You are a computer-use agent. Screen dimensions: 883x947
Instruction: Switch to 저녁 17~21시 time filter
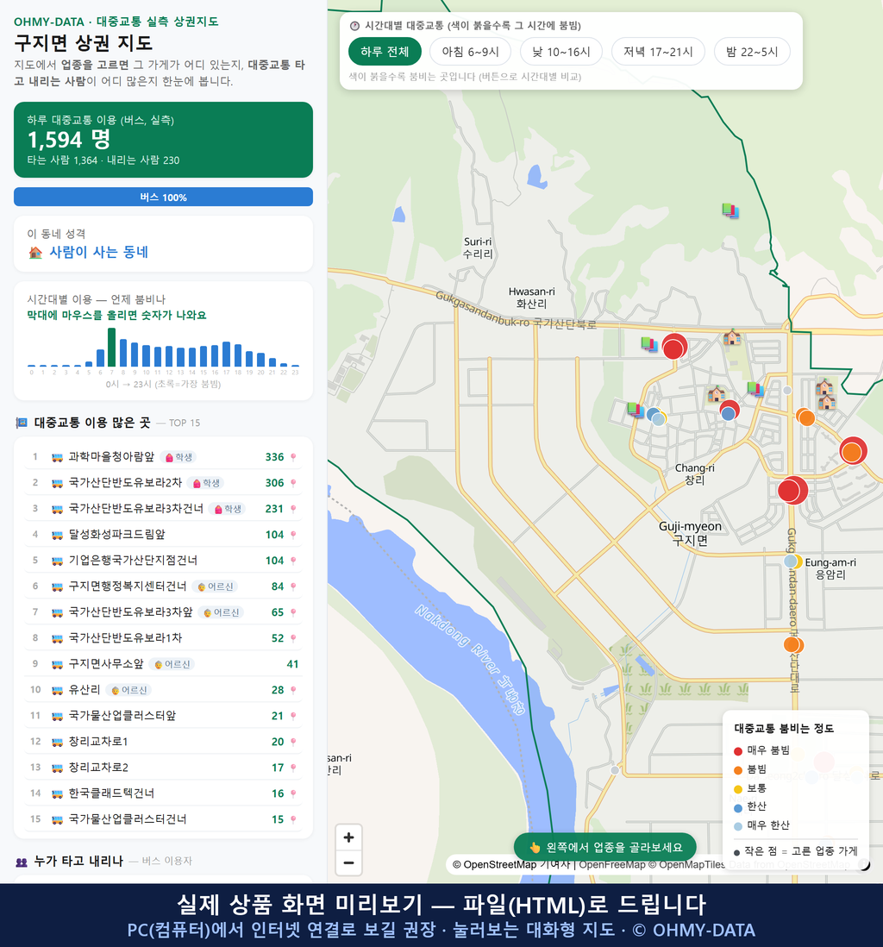coord(658,52)
